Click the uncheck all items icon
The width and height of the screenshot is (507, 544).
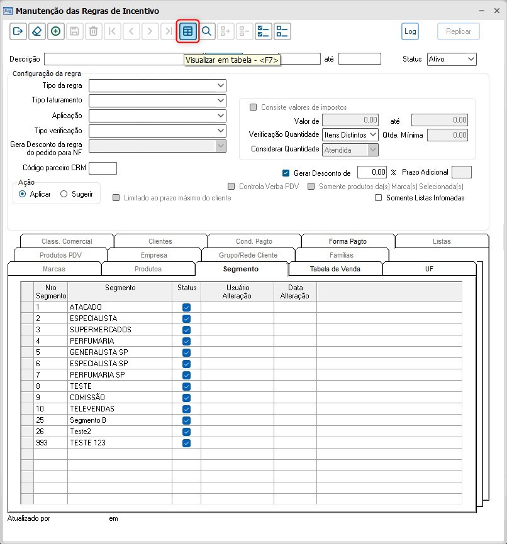click(282, 31)
